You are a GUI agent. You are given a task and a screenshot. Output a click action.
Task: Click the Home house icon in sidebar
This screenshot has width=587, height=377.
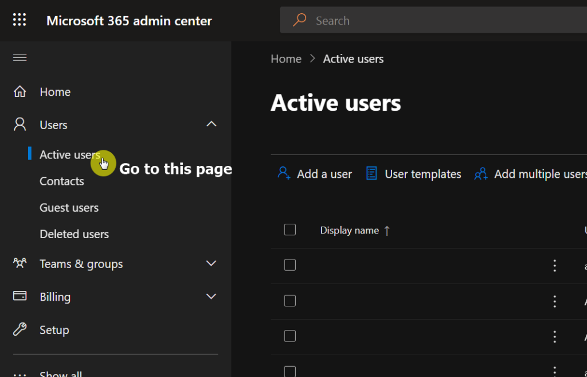tap(20, 92)
